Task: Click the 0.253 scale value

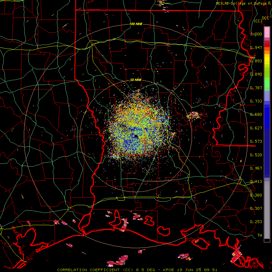Action: click(x=256, y=222)
